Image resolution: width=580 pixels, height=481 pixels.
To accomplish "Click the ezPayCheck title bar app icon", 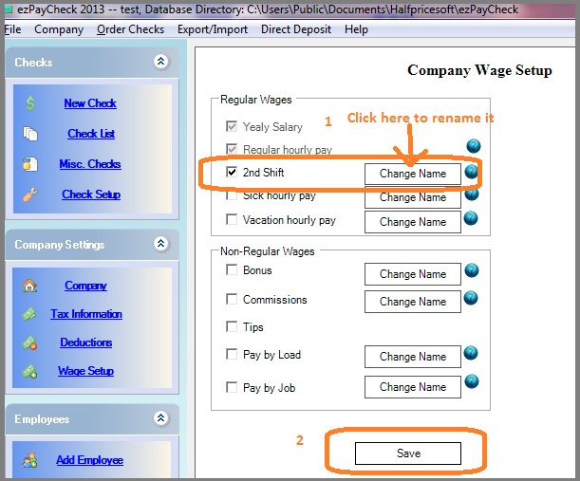I will tap(9, 9).
